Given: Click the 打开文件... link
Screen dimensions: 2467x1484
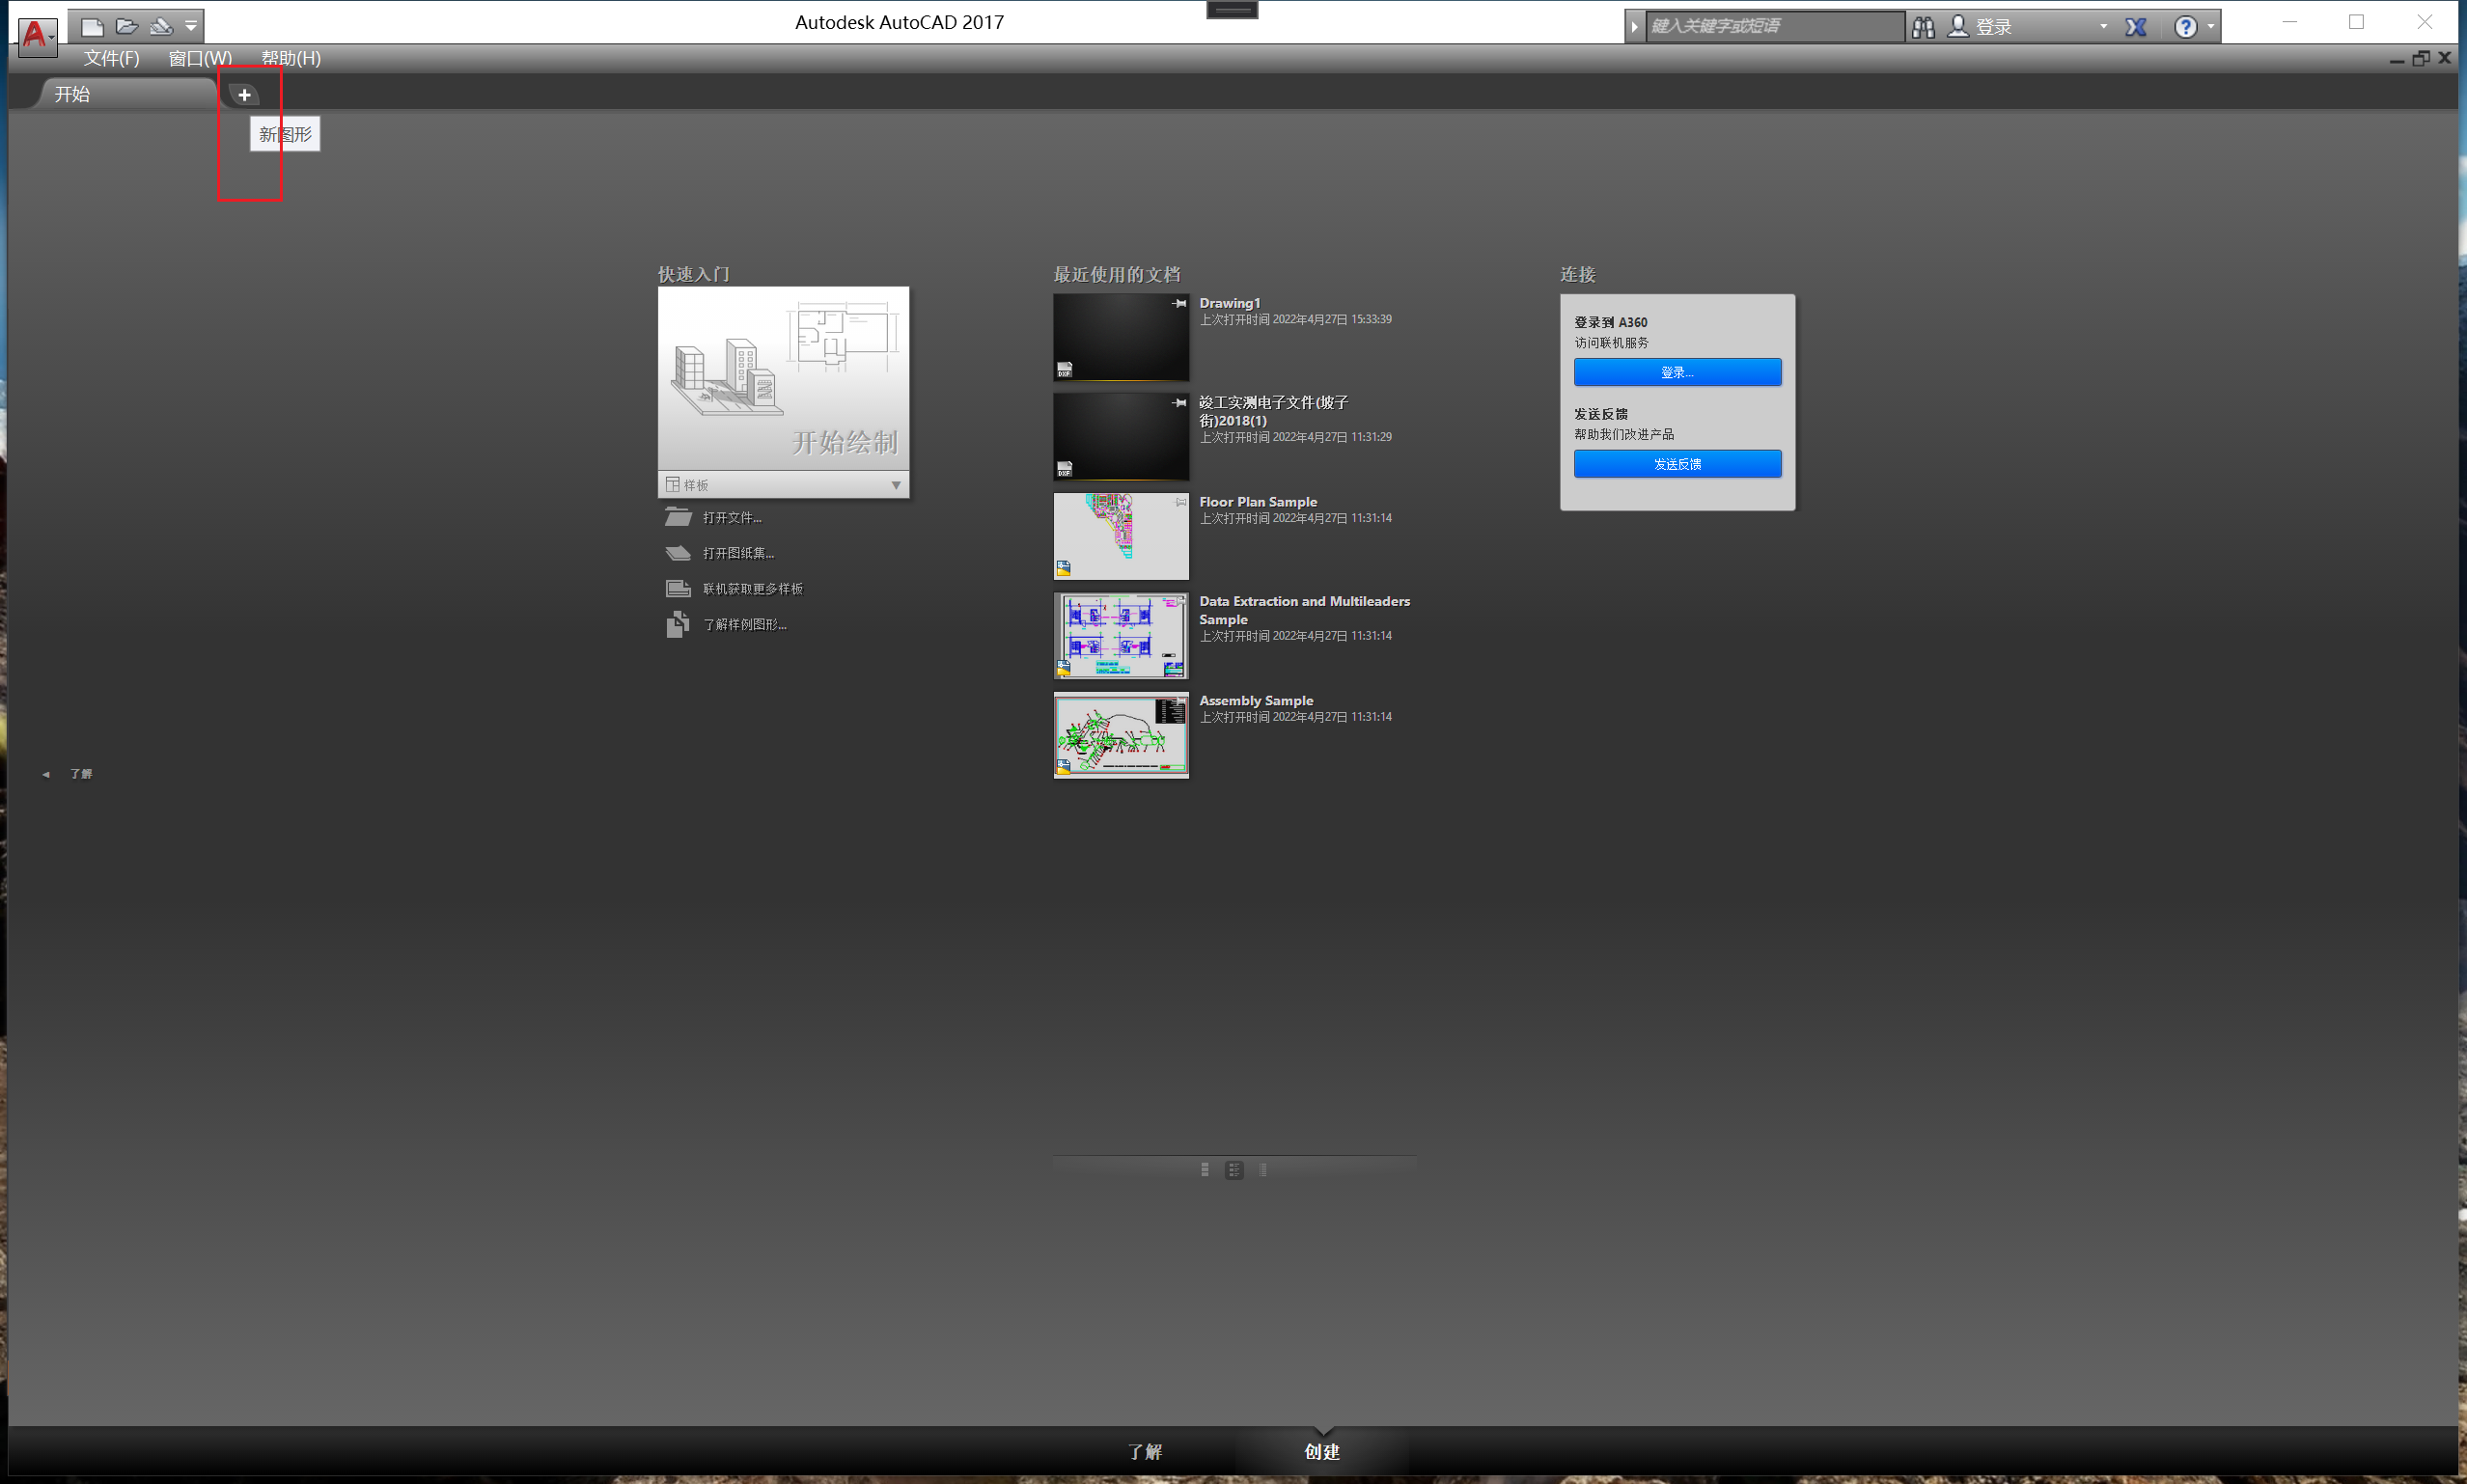Looking at the screenshot, I should coord(732,518).
